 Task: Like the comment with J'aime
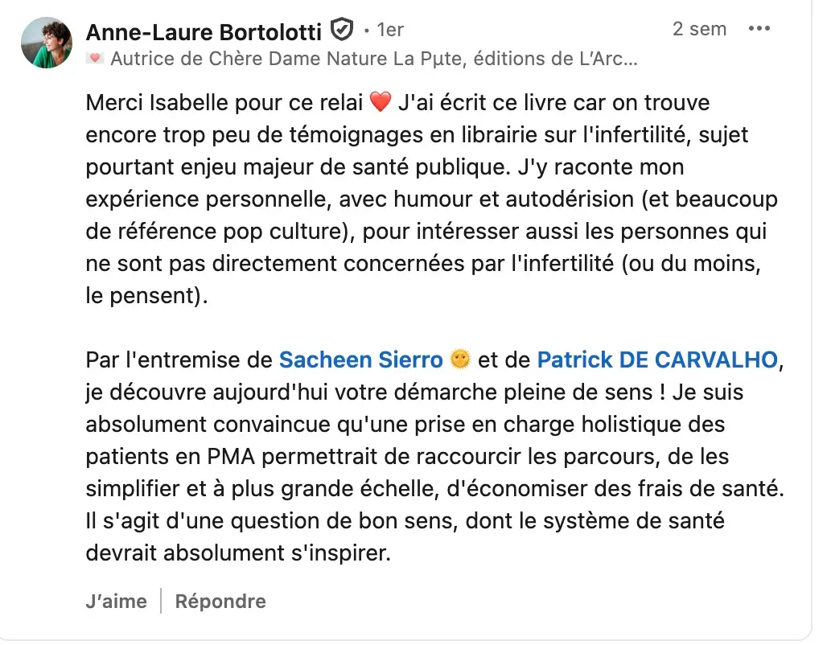[117, 601]
